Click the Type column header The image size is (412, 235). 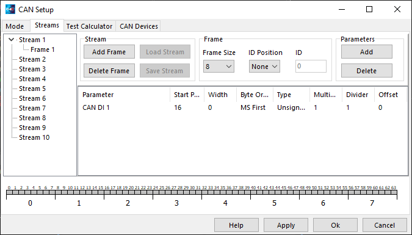[x=291, y=95]
